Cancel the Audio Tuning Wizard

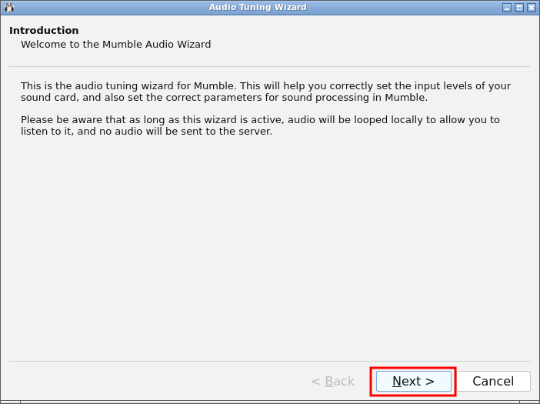point(492,382)
